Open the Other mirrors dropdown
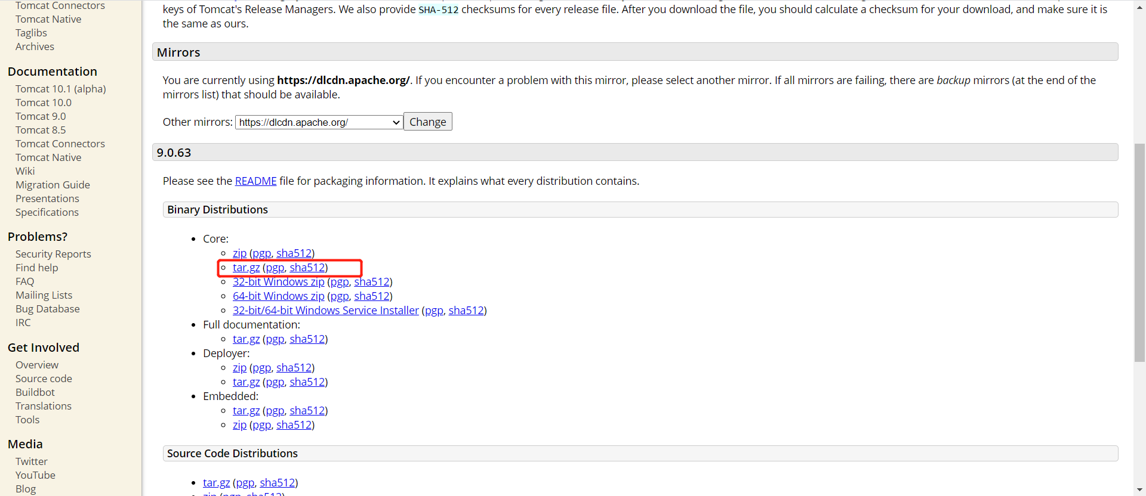The height and width of the screenshot is (496, 1146). (x=319, y=122)
